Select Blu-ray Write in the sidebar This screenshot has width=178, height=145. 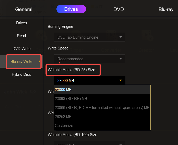22,62
